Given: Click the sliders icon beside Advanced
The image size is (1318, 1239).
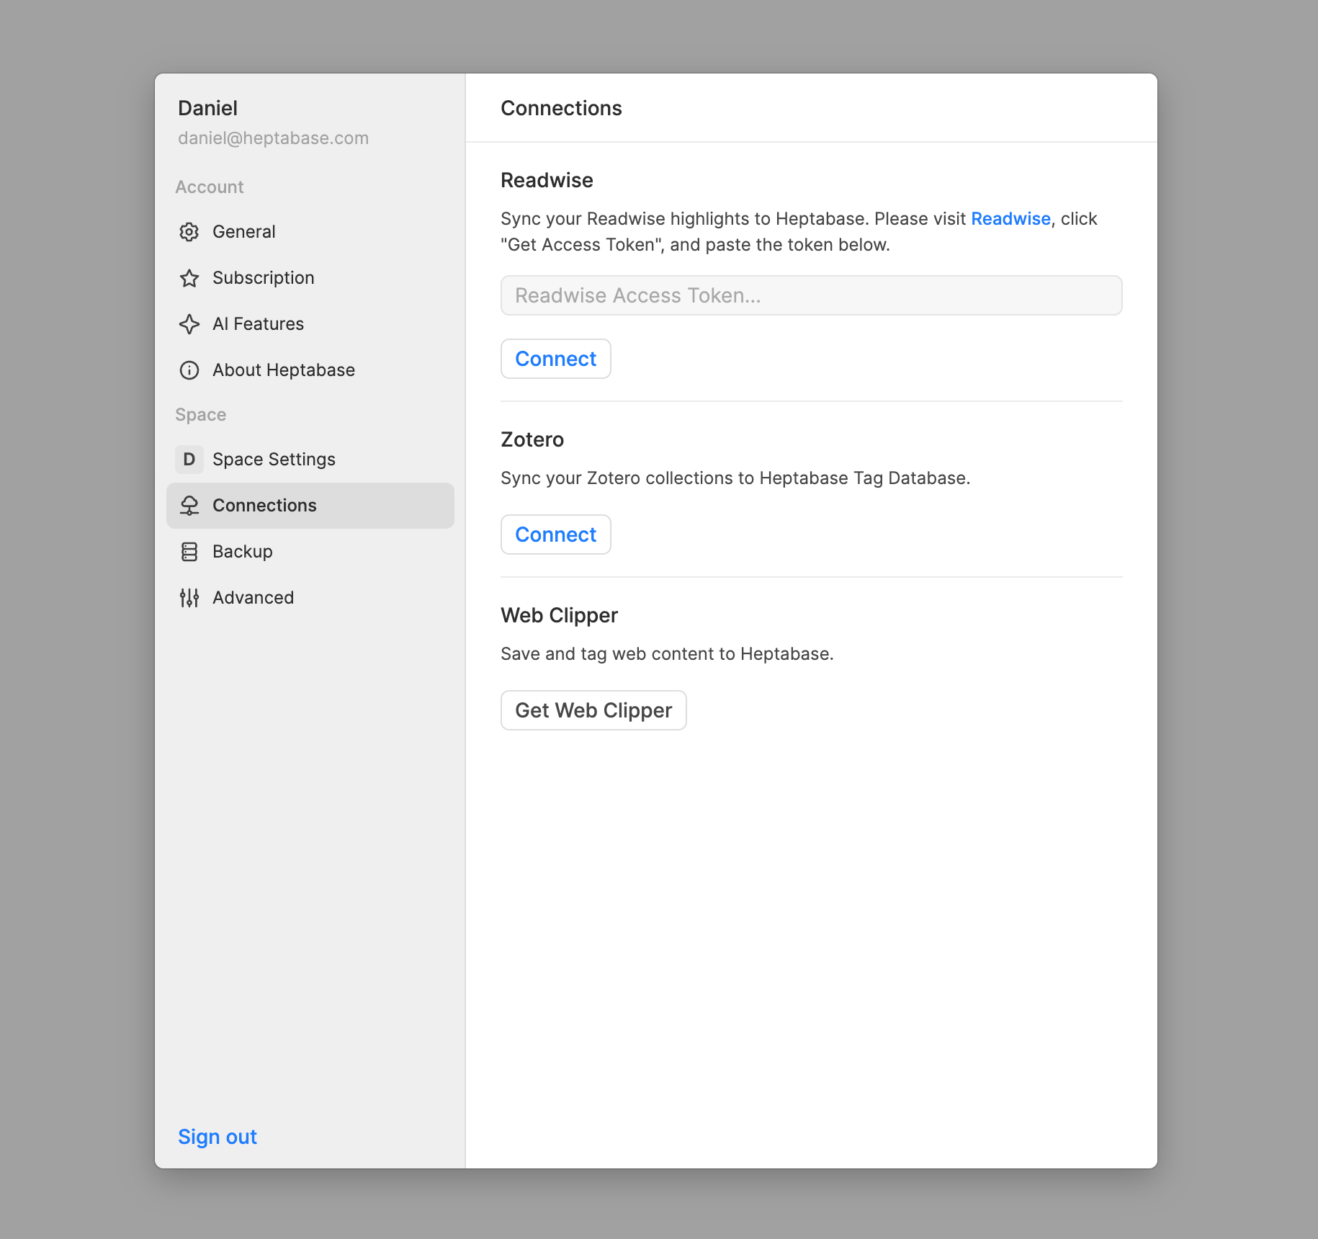Looking at the screenshot, I should click(x=189, y=598).
